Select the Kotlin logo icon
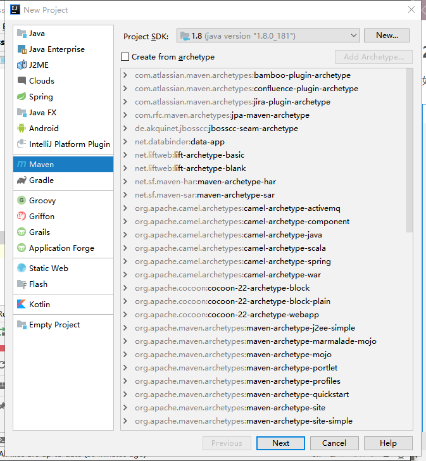This screenshot has width=426, height=461. tap(22, 305)
